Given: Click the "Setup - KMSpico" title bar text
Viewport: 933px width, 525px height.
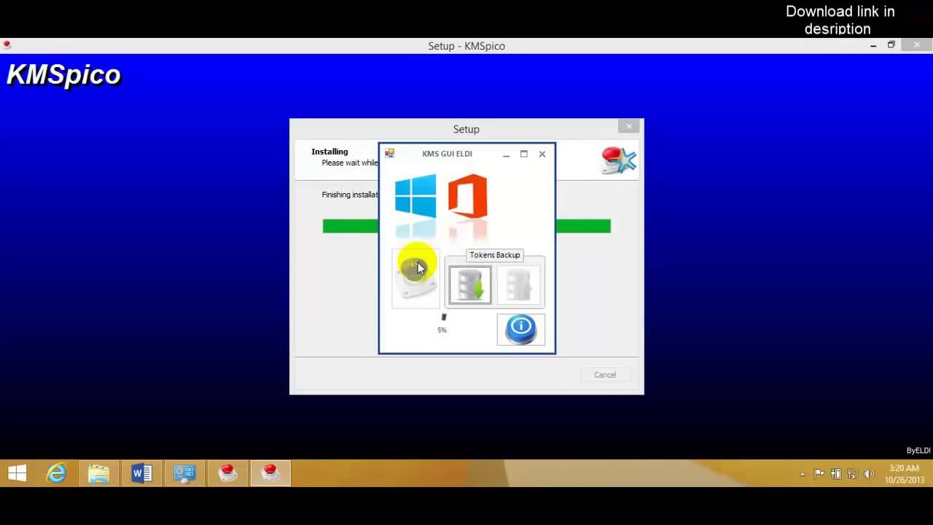Looking at the screenshot, I should (x=466, y=46).
